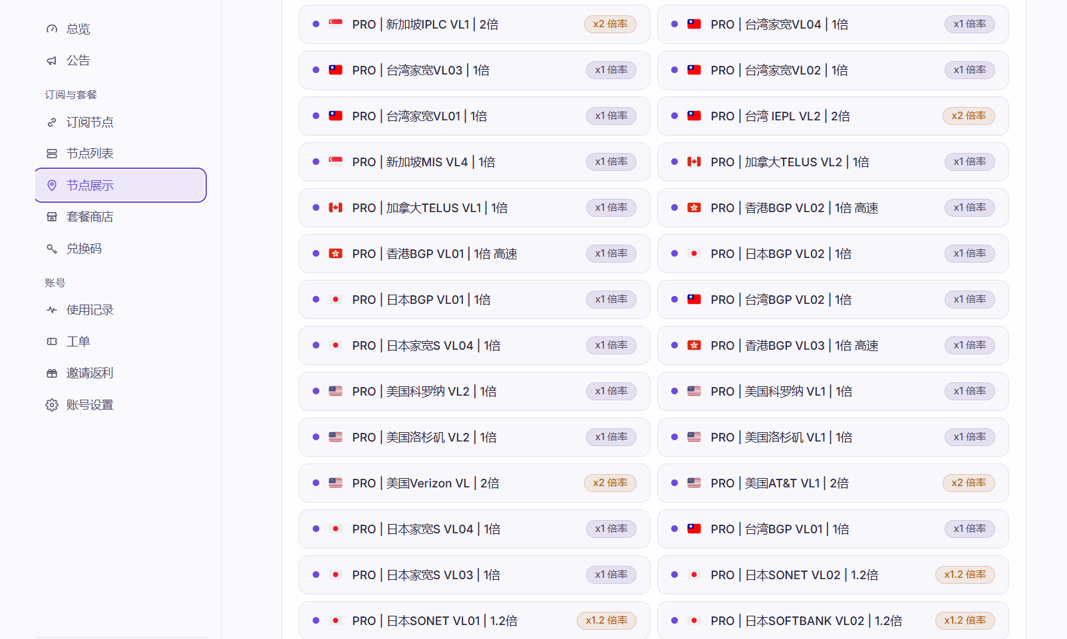This screenshot has height=639, width=1067.
Task: Select node text 'PRO | 美国科罗纳 VL1 | 1倍'
Action: tap(782, 392)
